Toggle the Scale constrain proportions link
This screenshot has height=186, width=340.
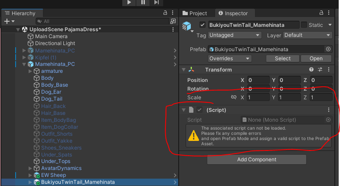(233, 97)
